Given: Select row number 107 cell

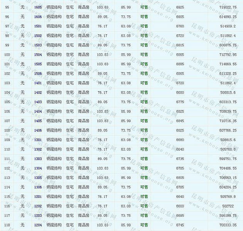Looking at the screenshot, I should [7, 121].
